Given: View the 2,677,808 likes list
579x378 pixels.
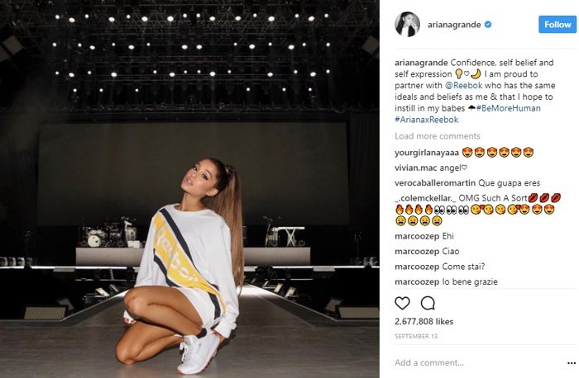Looking at the screenshot, I should pyautogui.click(x=423, y=321).
